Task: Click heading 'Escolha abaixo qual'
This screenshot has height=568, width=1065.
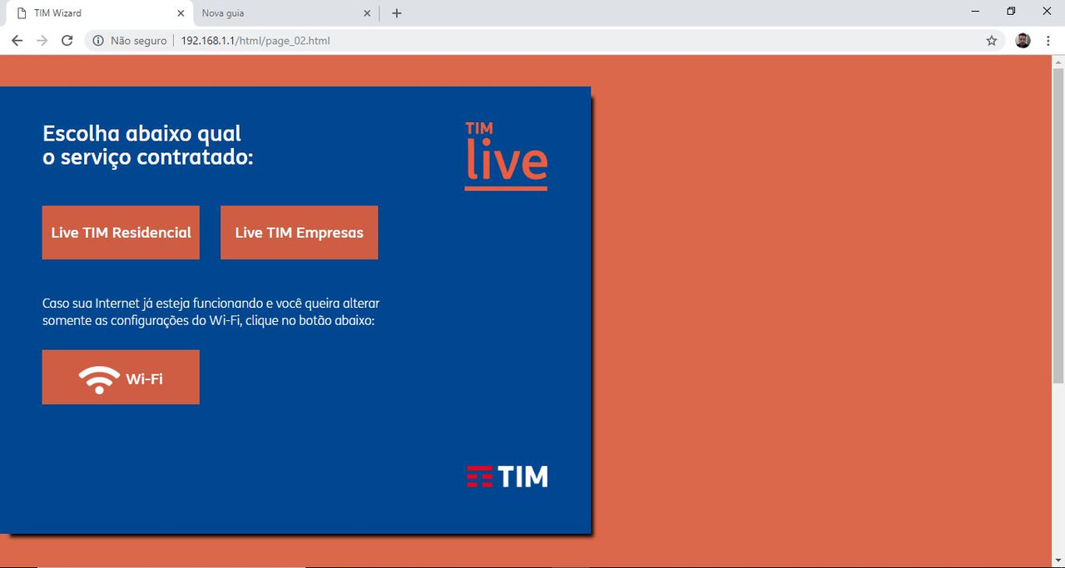Action: [x=141, y=134]
